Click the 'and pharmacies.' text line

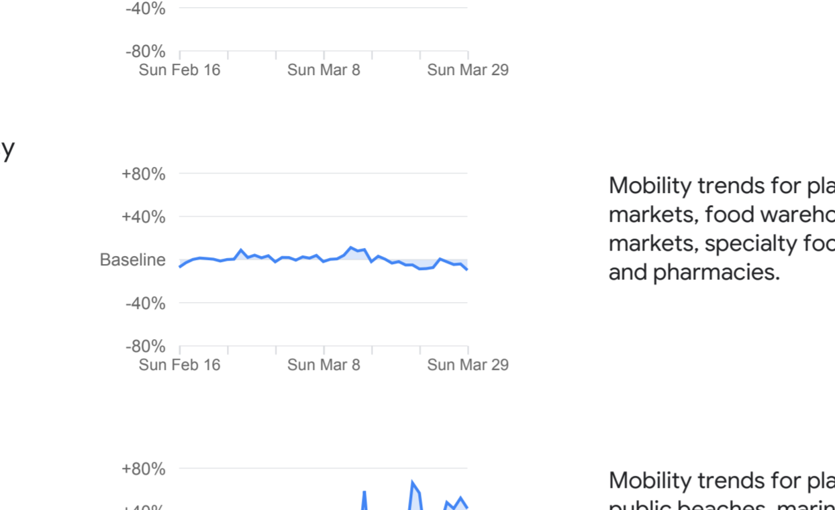pyautogui.click(x=694, y=273)
